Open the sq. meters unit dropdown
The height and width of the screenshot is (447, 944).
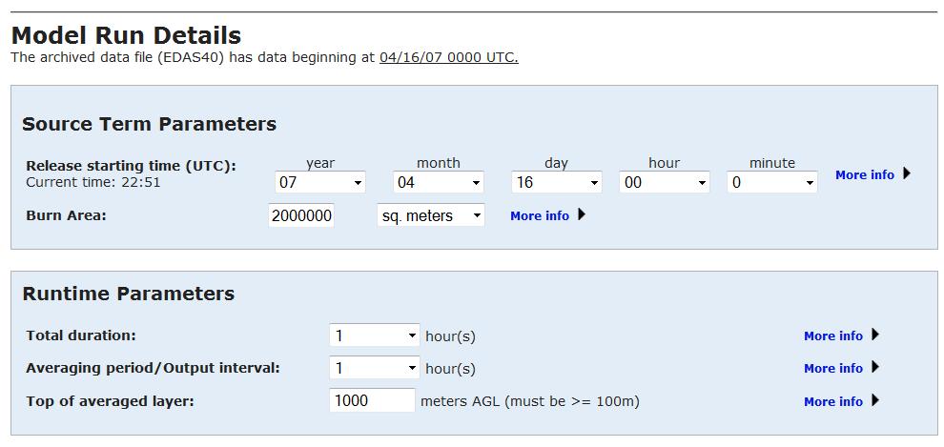[431, 215]
